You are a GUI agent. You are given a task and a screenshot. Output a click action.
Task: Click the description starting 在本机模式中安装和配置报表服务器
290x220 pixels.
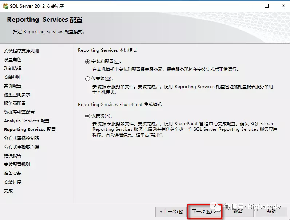click(x=166, y=70)
